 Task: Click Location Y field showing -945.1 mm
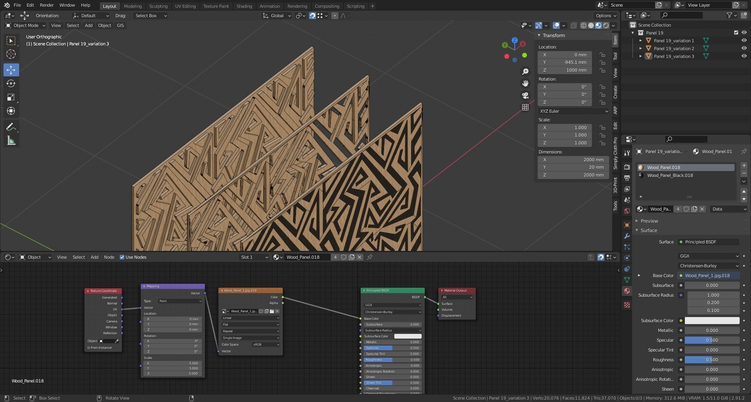[x=565, y=62]
